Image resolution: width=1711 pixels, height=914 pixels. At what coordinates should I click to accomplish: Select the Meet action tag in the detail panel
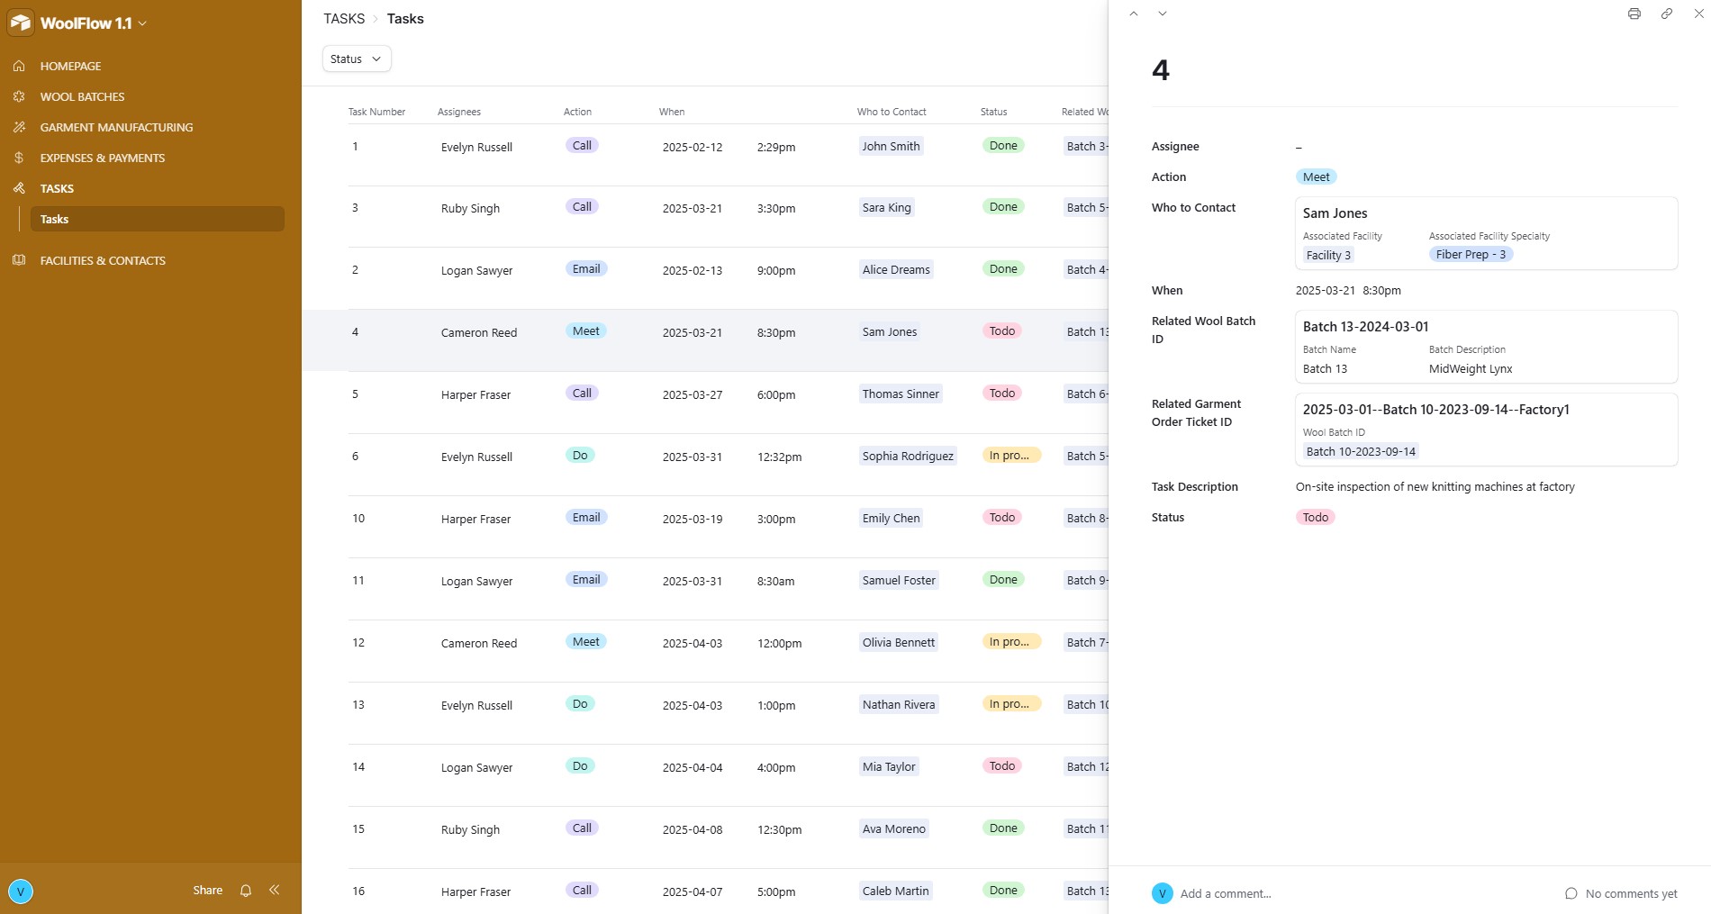coord(1316,177)
